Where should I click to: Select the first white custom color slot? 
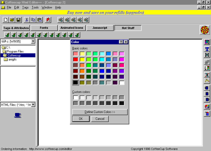tap(75, 97)
